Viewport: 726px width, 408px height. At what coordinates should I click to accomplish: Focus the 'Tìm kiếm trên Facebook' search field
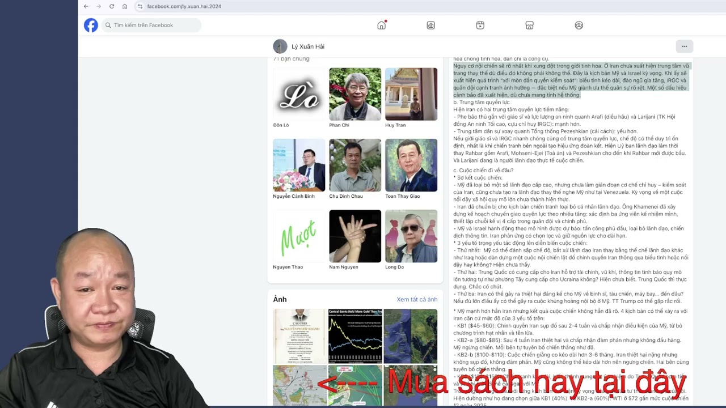pyautogui.click(x=151, y=25)
